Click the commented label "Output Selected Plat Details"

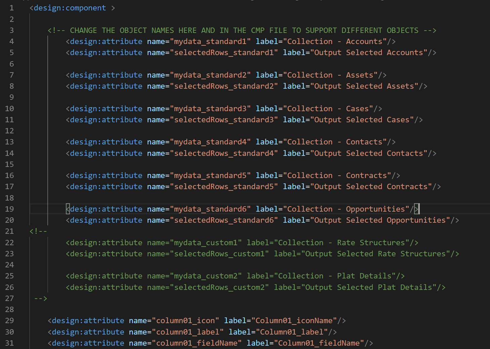point(369,288)
